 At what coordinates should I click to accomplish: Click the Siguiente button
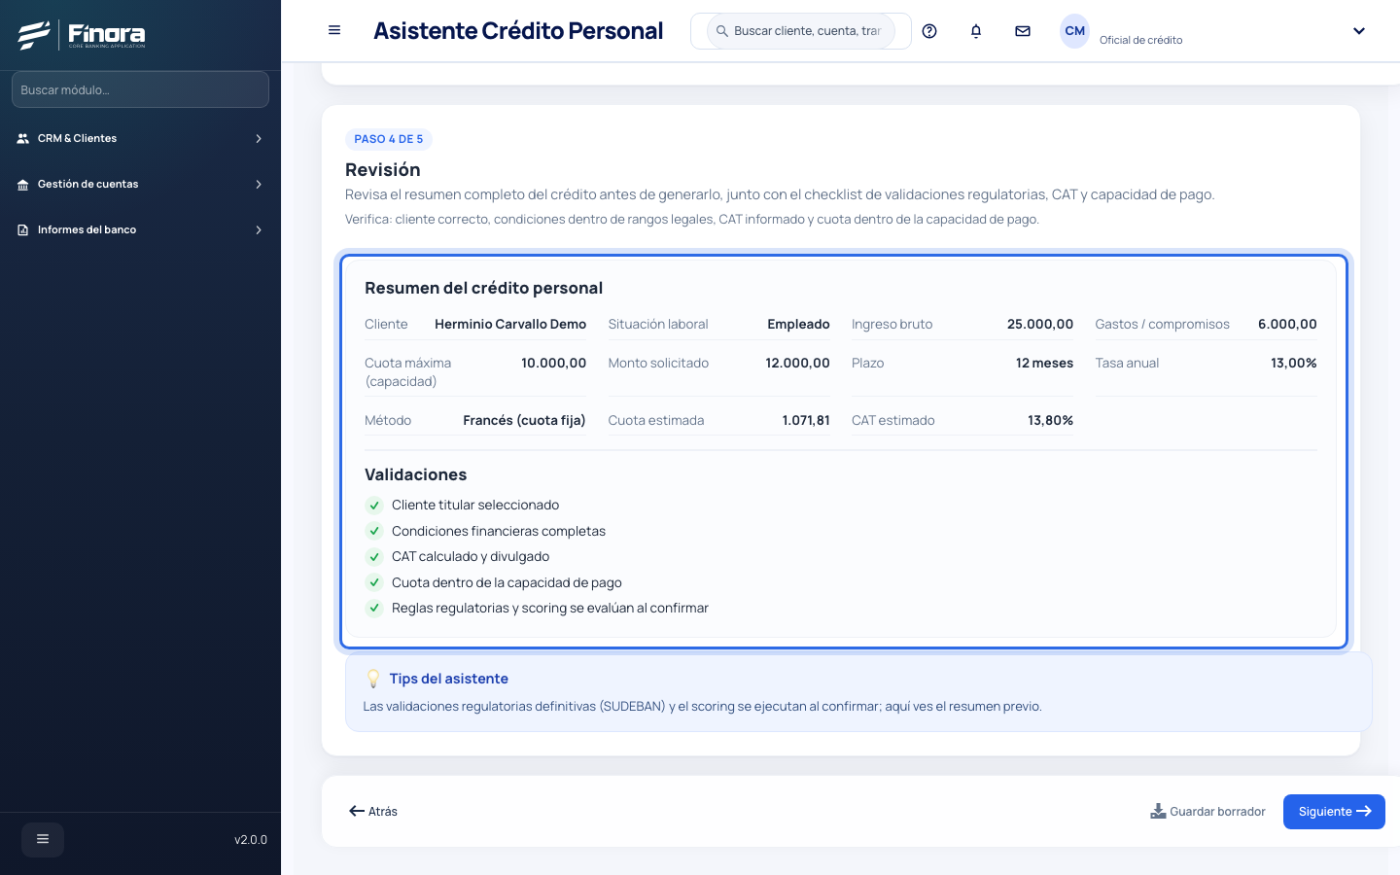(x=1334, y=812)
